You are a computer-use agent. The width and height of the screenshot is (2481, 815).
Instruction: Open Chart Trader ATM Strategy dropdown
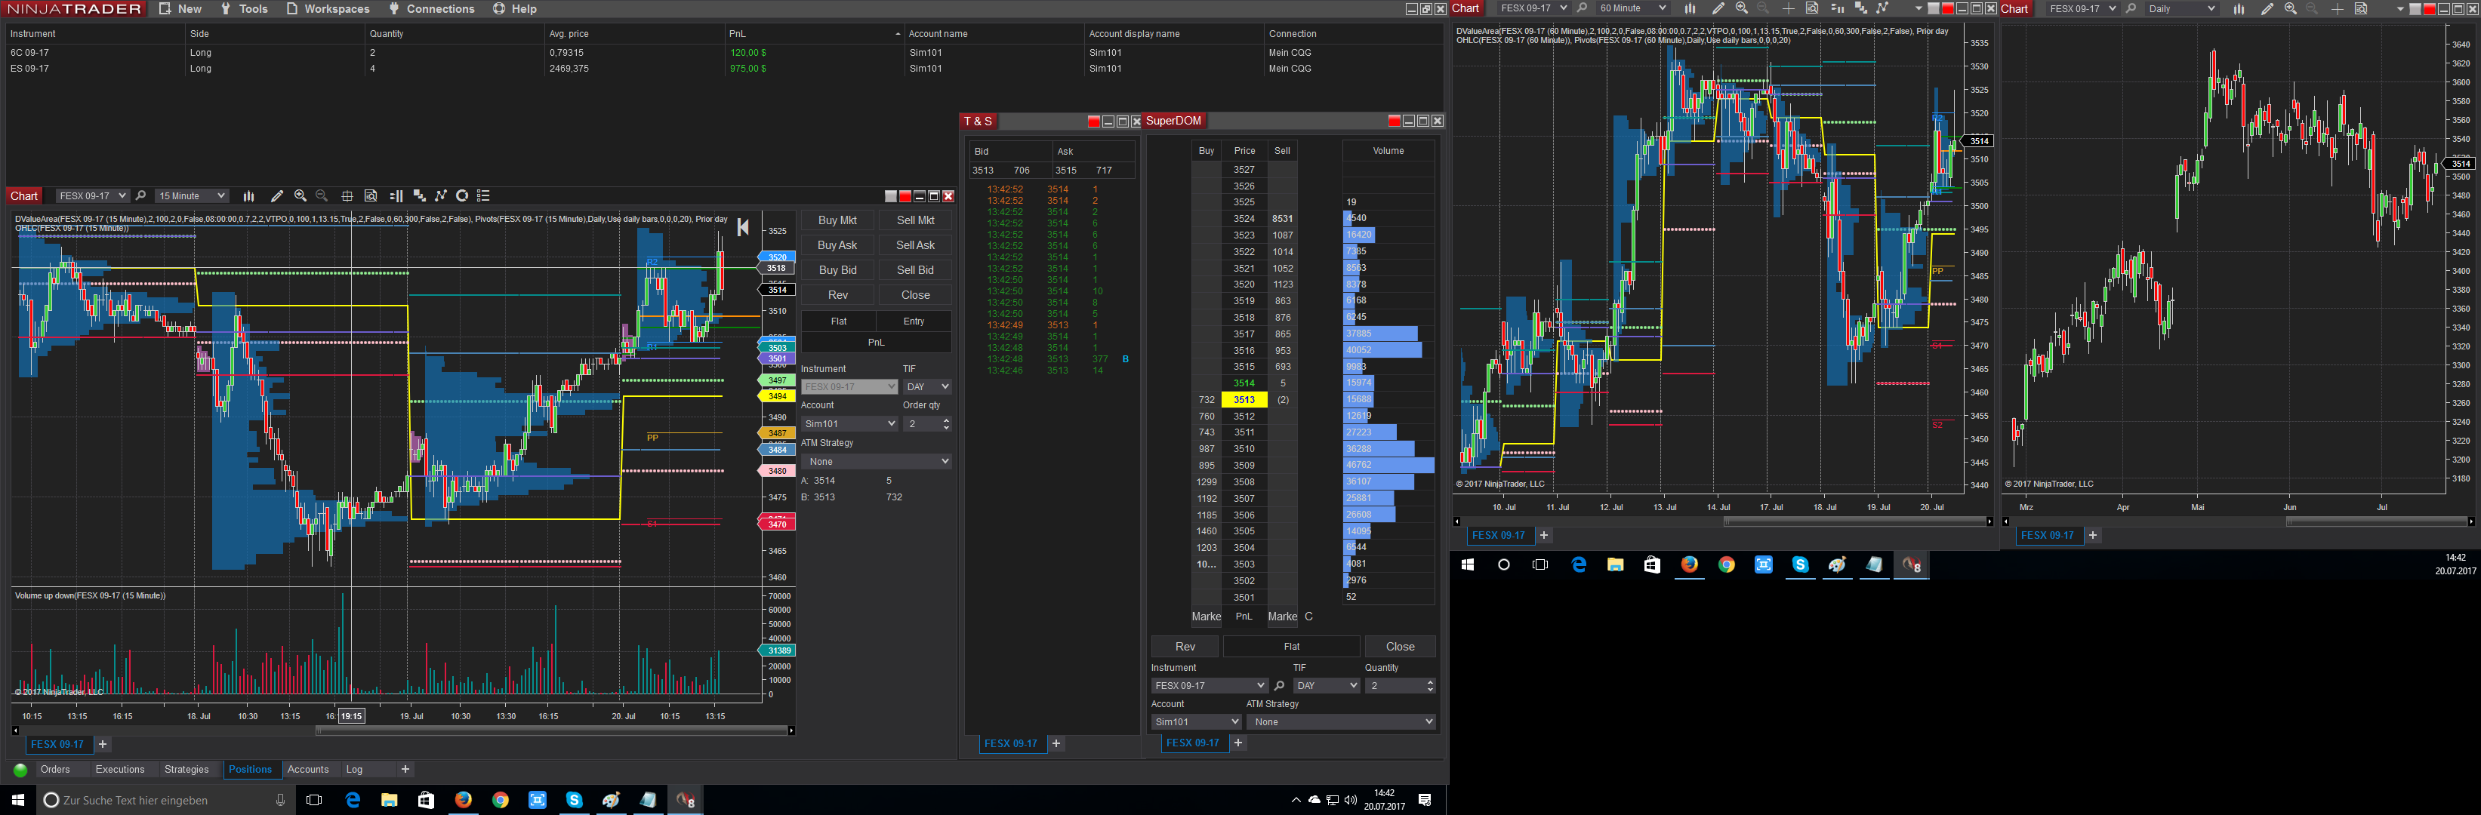[x=877, y=462]
